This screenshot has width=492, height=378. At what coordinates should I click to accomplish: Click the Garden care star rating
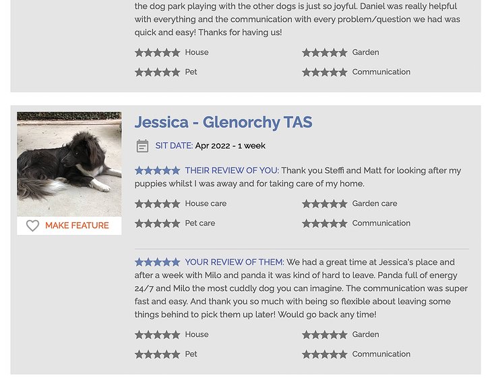325,204
